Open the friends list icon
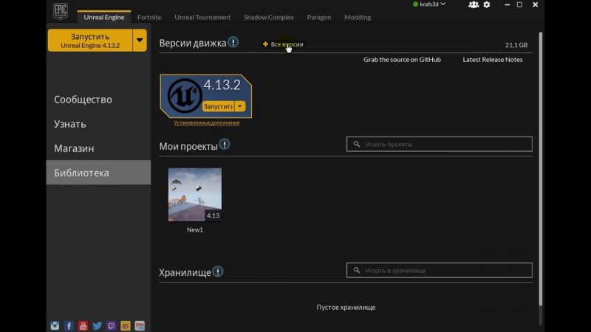 click(x=473, y=4)
